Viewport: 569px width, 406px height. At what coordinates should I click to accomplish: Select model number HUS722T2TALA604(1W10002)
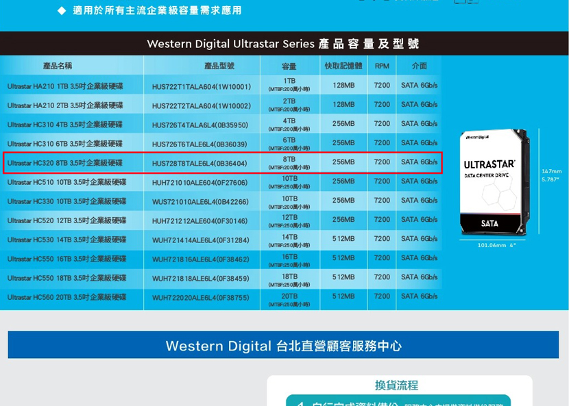click(202, 106)
